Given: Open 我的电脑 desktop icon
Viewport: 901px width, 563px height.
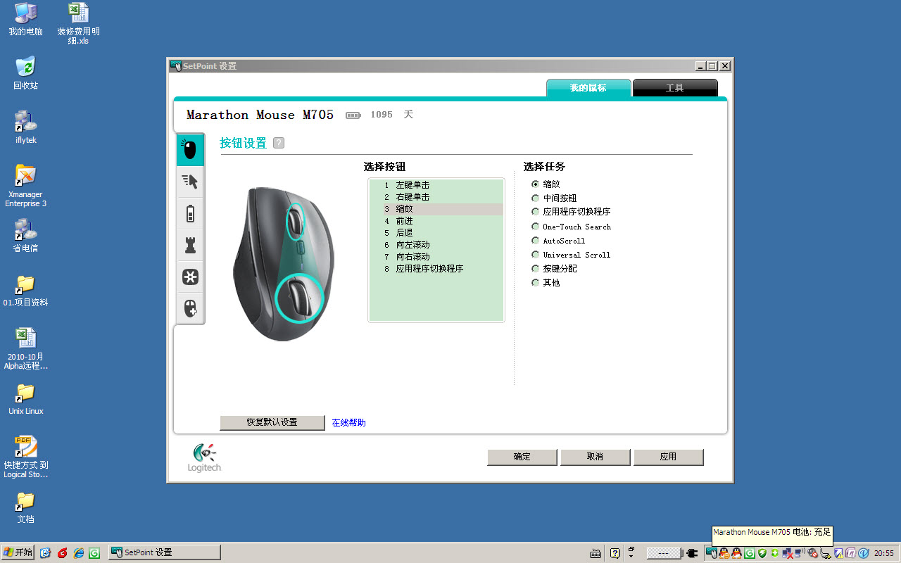Looking at the screenshot, I should tap(25, 19).
